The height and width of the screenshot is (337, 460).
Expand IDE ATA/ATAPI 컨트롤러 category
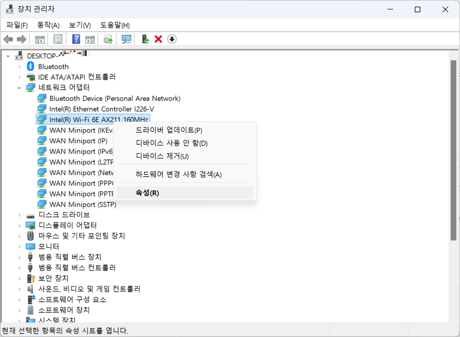click(19, 77)
